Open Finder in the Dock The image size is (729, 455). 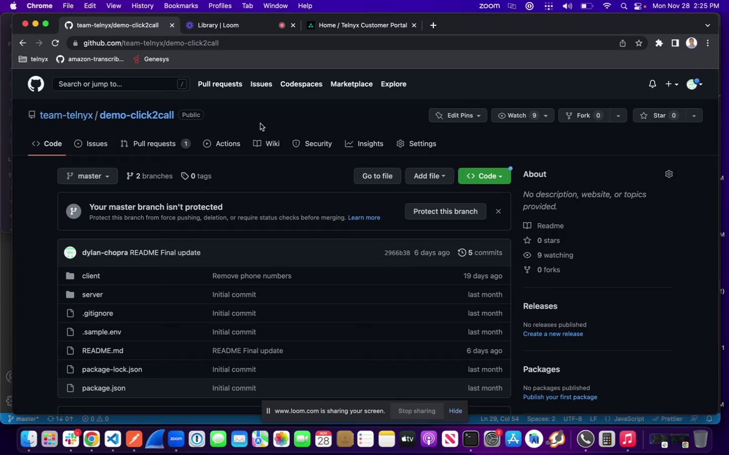click(x=29, y=439)
